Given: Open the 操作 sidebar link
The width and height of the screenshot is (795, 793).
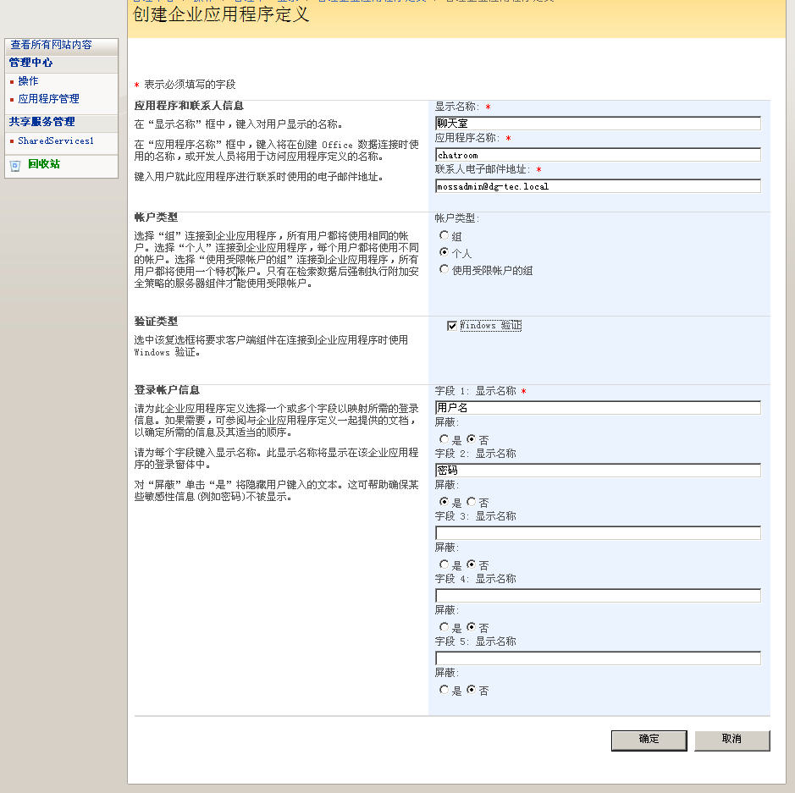Looking at the screenshot, I should [x=28, y=81].
